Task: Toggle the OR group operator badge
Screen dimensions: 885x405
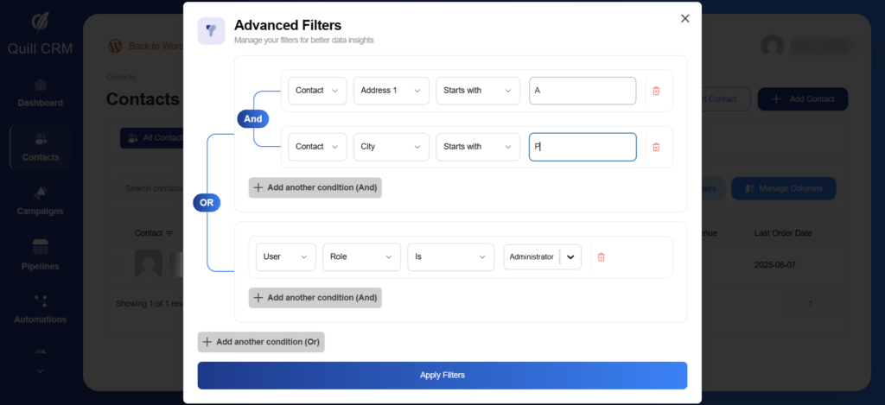Action: coord(207,203)
